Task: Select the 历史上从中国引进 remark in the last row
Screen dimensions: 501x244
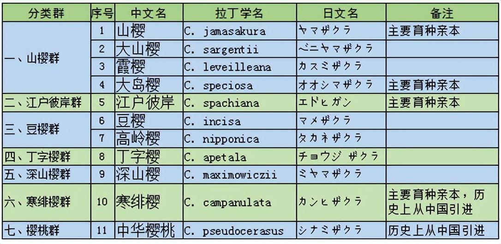Action: [442, 230]
